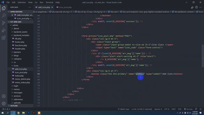This screenshot has height=115, width=204.
Task: Open footer.php in the explorer
Action: 19,42
